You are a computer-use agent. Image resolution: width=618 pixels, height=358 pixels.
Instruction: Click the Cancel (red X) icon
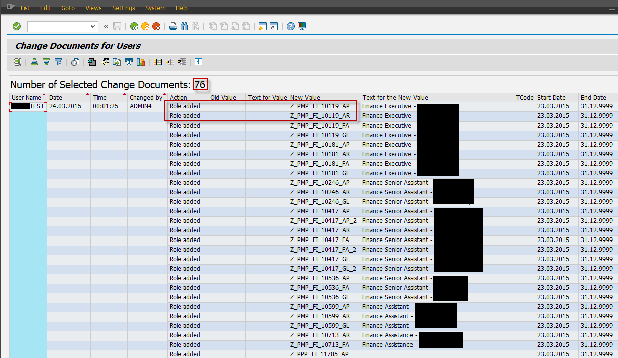click(157, 26)
